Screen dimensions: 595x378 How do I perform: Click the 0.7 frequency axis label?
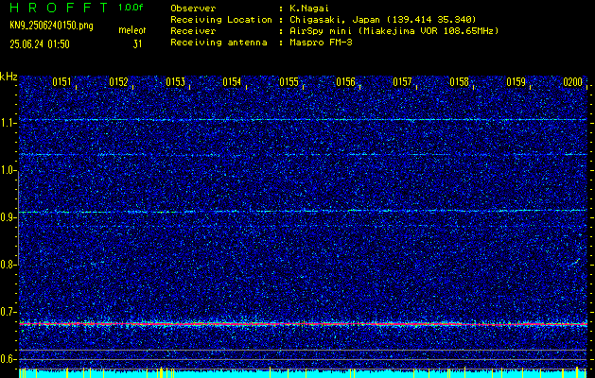pos(8,312)
